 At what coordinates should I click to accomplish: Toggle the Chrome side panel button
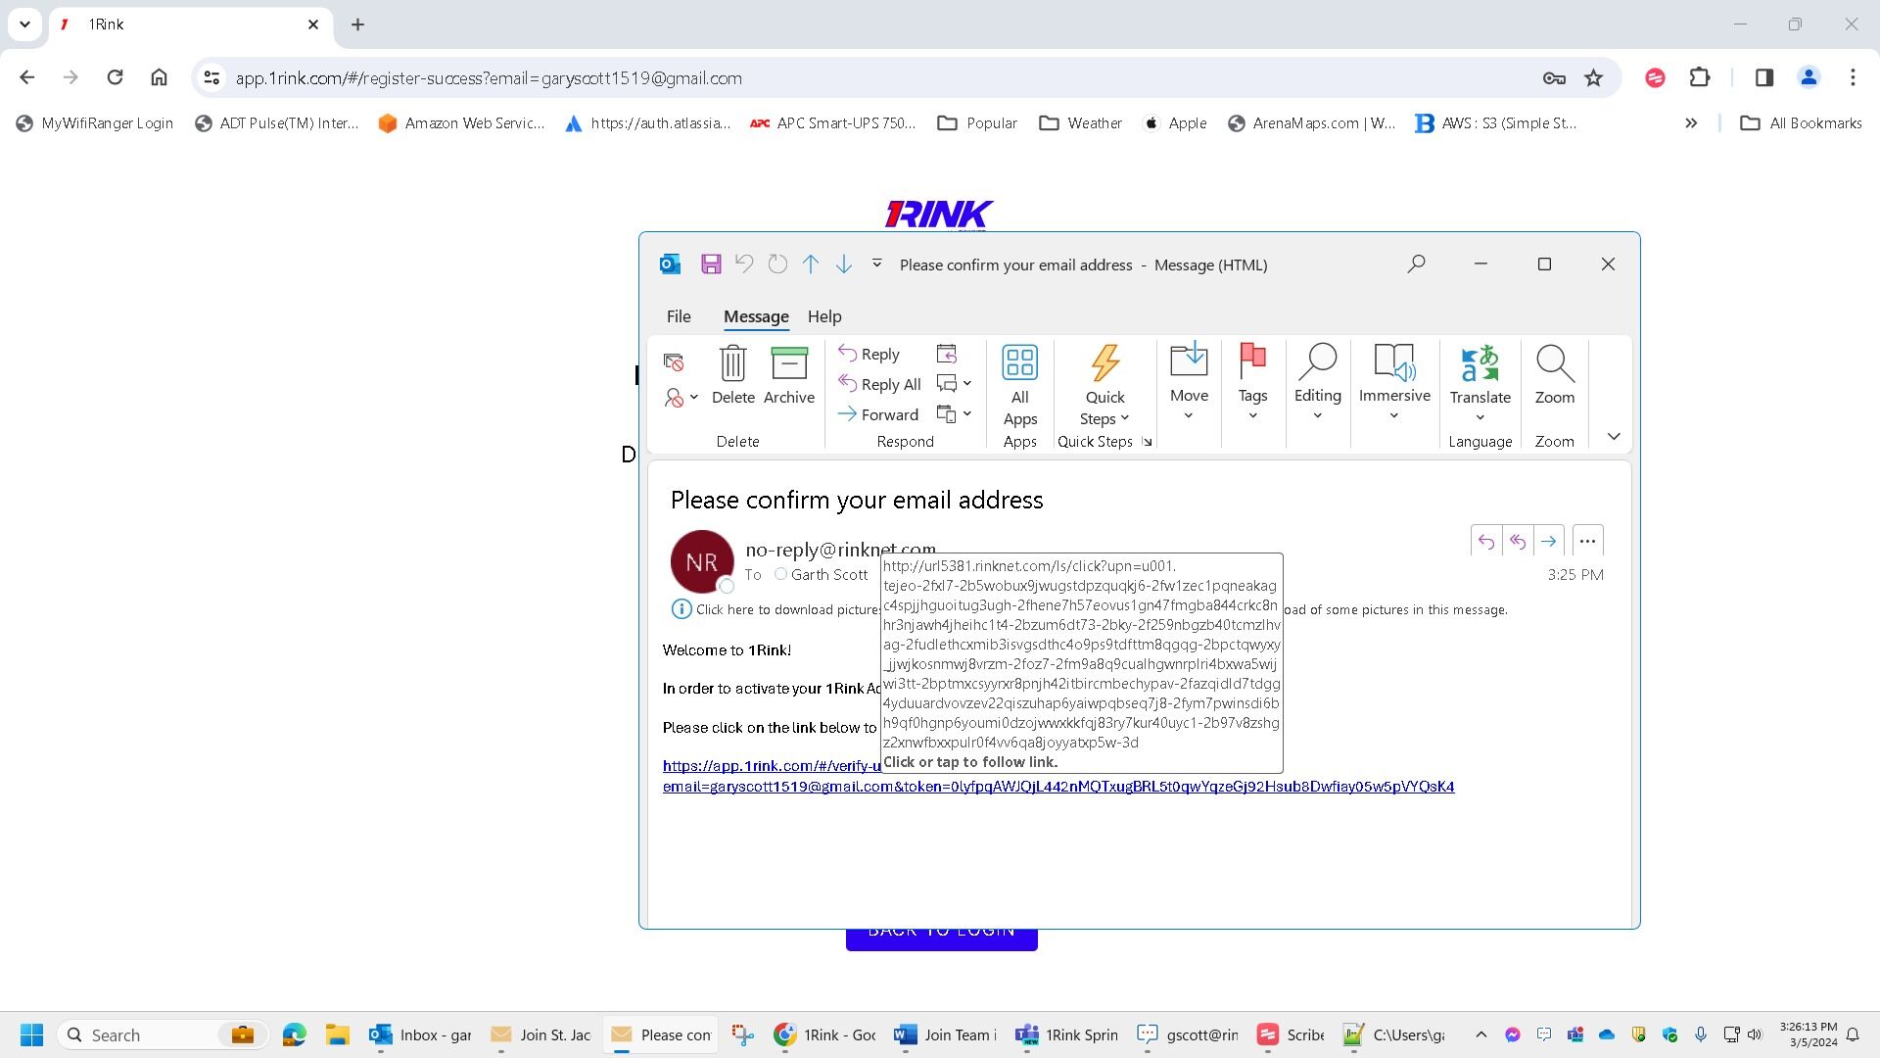pos(1763,78)
